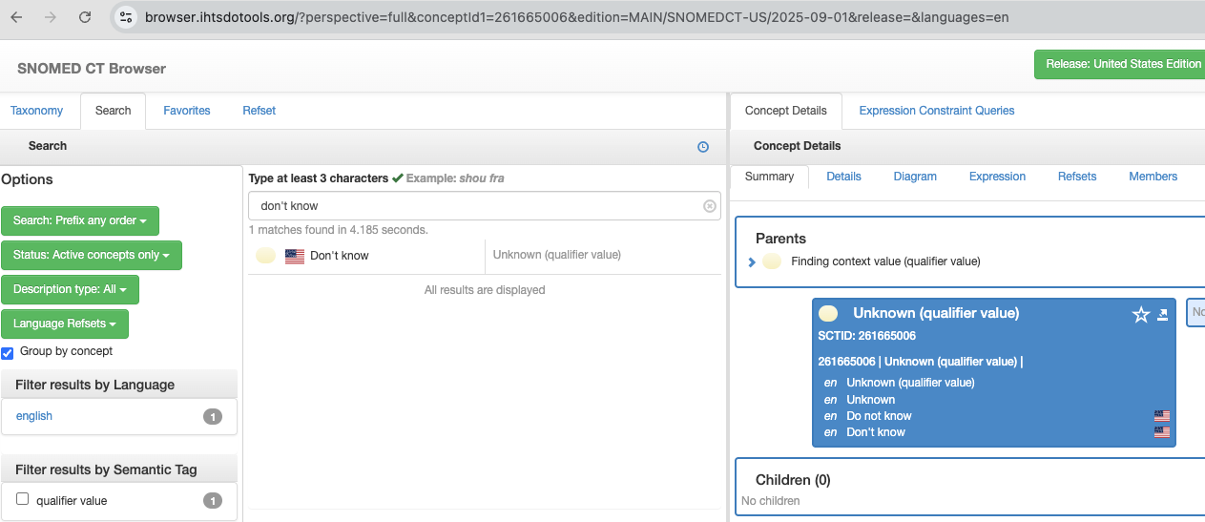This screenshot has width=1205, height=522.
Task: Check the qualifier value semantic tag filter
Action: [23, 499]
